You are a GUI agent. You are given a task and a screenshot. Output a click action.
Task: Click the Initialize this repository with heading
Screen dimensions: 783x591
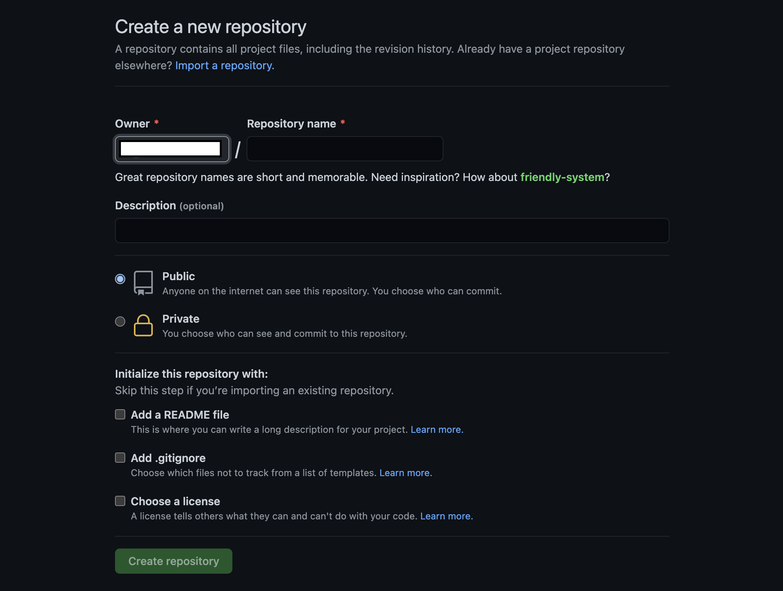coord(191,374)
